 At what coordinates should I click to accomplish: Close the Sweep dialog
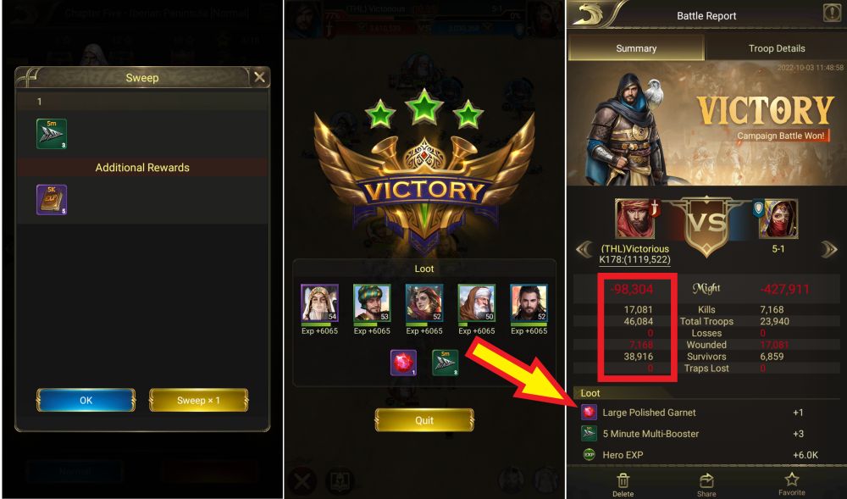click(x=259, y=77)
